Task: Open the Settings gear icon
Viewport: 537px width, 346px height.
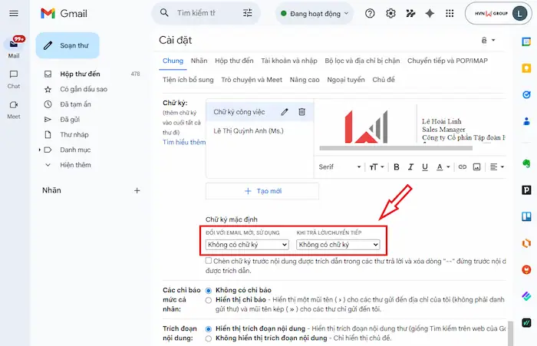Action: tap(391, 13)
